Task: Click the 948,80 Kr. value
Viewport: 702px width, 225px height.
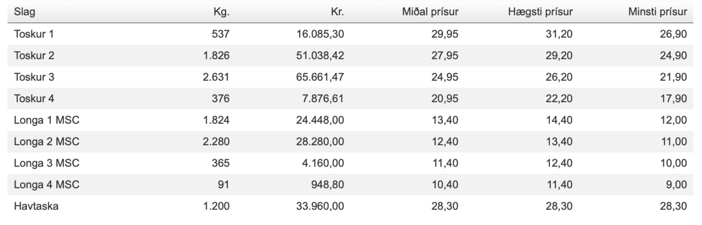Action: pyautogui.click(x=329, y=185)
